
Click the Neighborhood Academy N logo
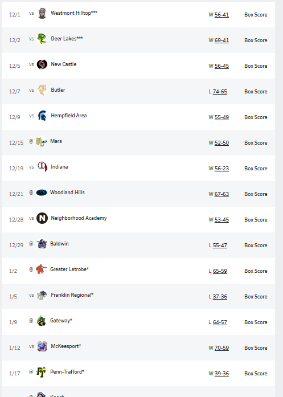click(42, 218)
